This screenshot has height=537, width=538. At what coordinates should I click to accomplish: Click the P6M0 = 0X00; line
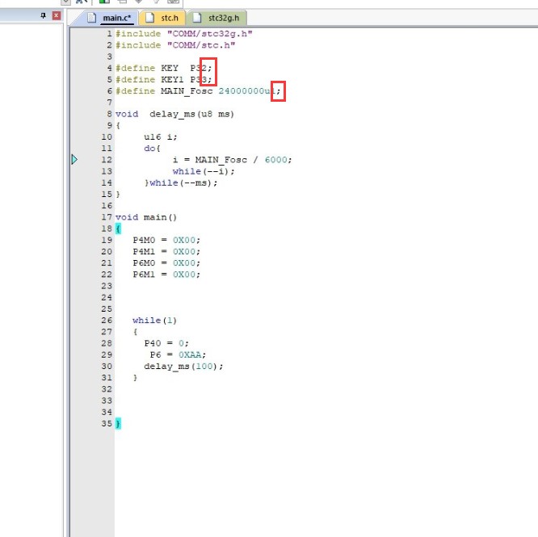166,263
